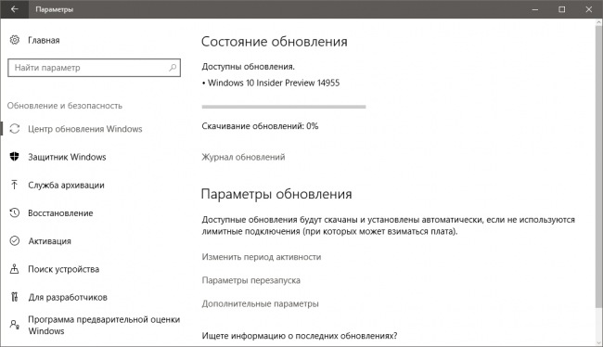Select Центр обновления Windows section
The image size is (603, 347).
pyautogui.click(x=85, y=129)
